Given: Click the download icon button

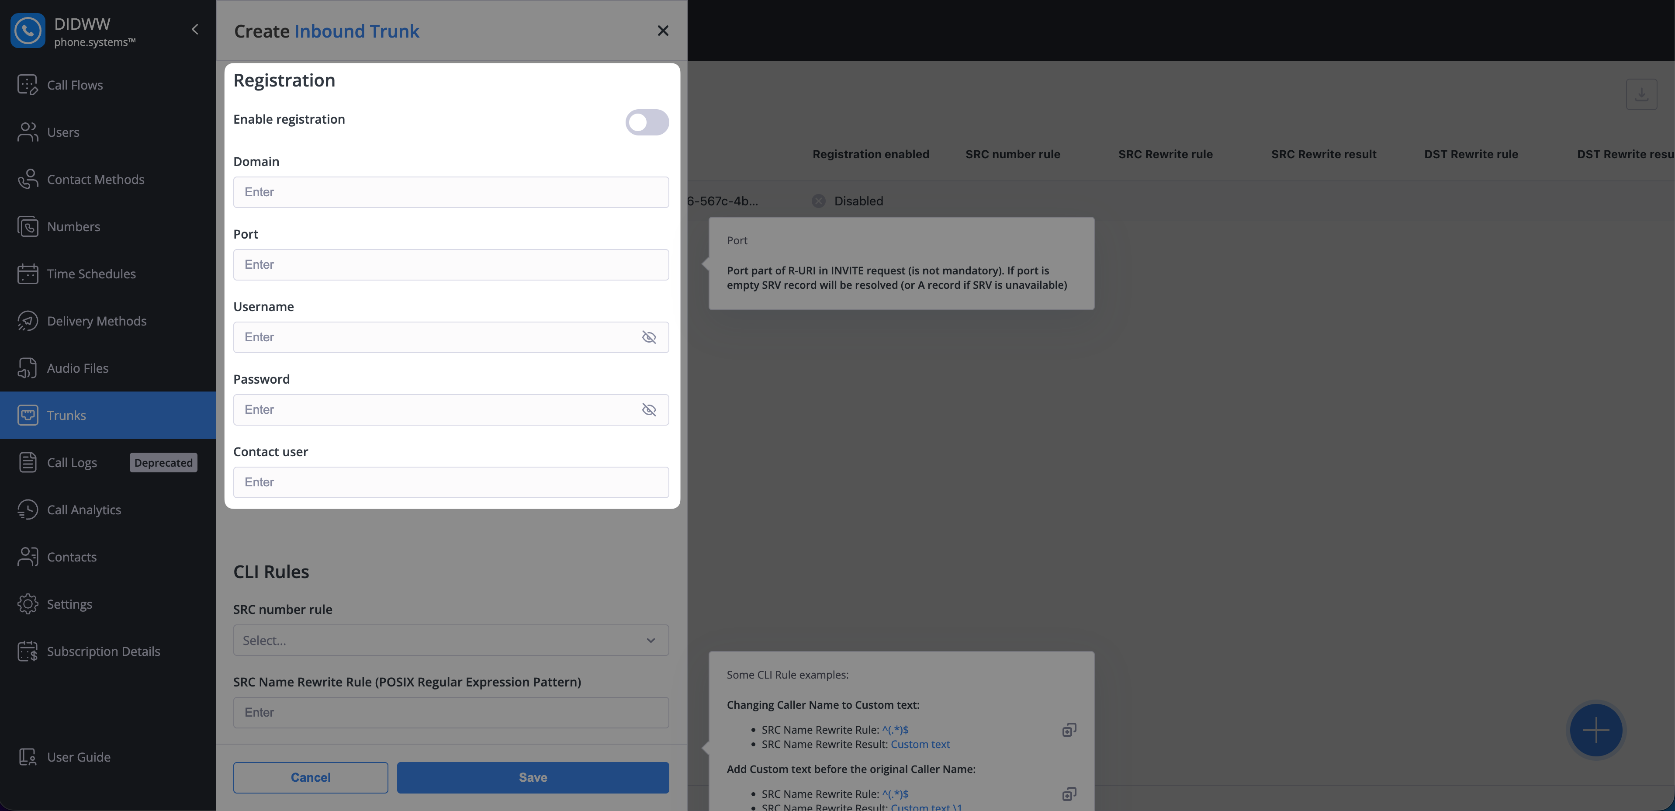Looking at the screenshot, I should 1641,94.
